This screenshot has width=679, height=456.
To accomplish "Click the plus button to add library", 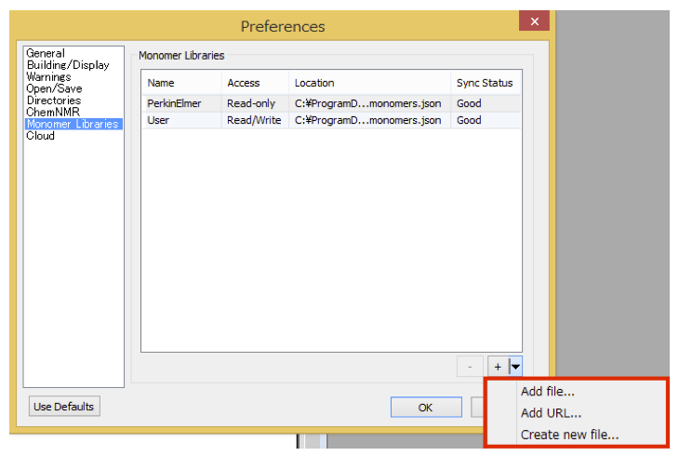I will point(498,367).
